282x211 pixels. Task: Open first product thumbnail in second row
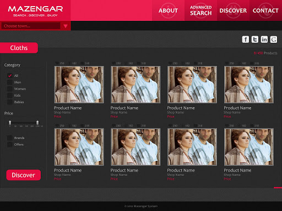pos(79,147)
